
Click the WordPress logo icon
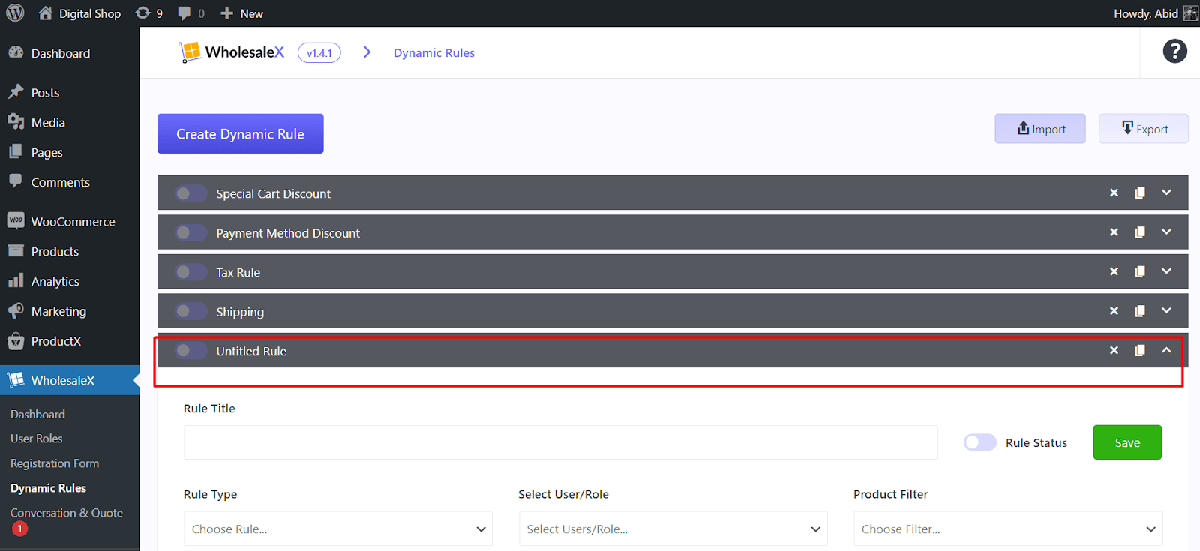(x=15, y=13)
